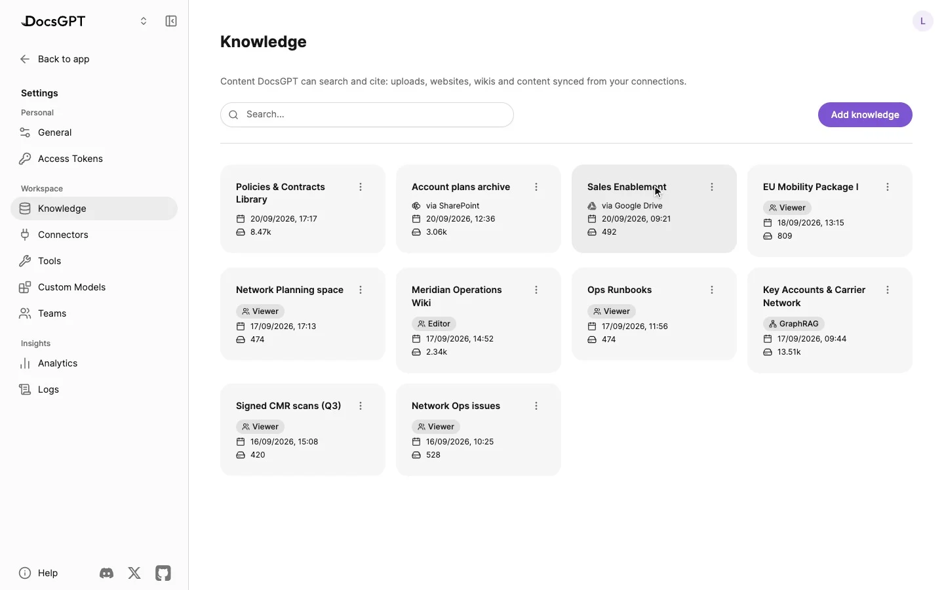This screenshot has height=590, width=944.
Task: Click Viewer badge on EU Mobility Package I
Action: pyautogui.click(x=787, y=208)
